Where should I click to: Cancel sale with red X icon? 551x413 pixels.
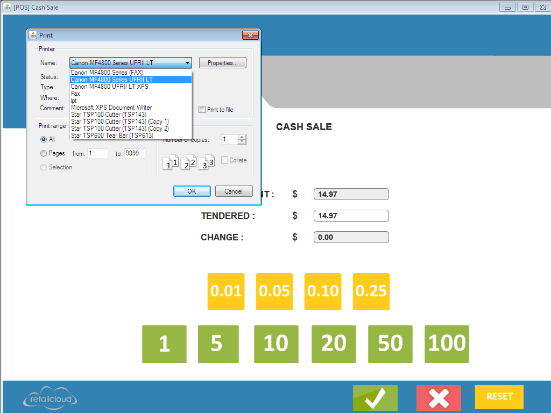(x=439, y=397)
